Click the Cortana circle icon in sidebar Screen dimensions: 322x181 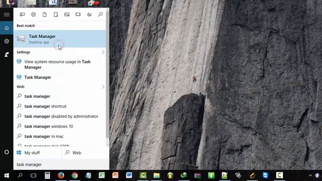7,152
